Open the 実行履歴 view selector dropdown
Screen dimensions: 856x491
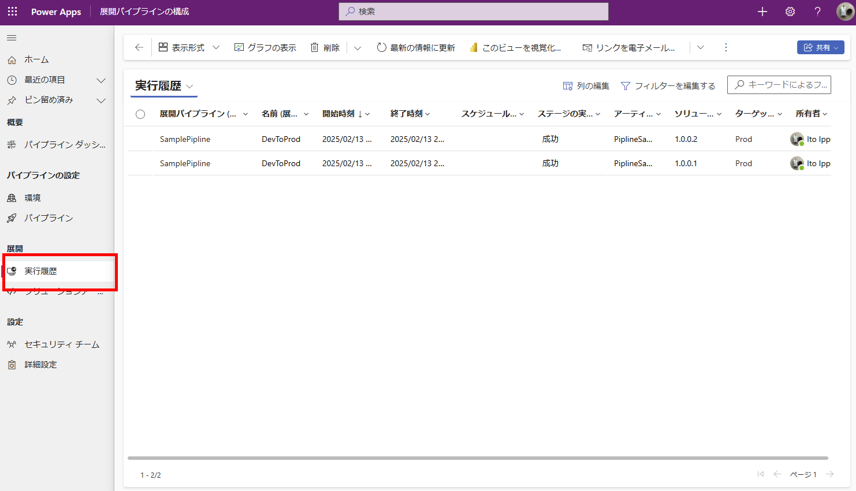pyautogui.click(x=190, y=86)
